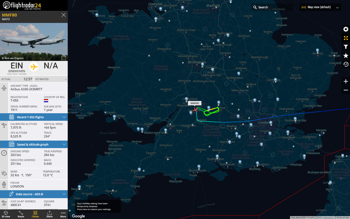Zoom in on the map
This screenshot has height=219, width=350.
coord(346,81)
